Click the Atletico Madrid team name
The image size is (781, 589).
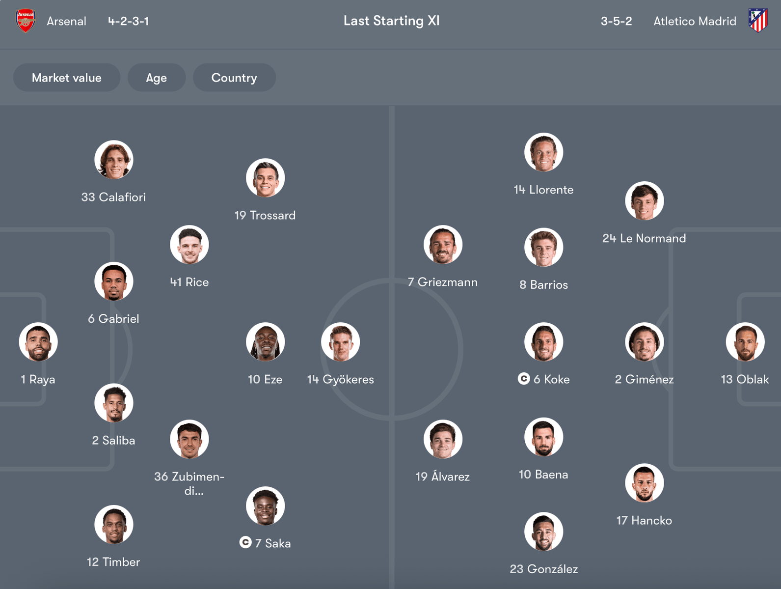click(695, 21)
